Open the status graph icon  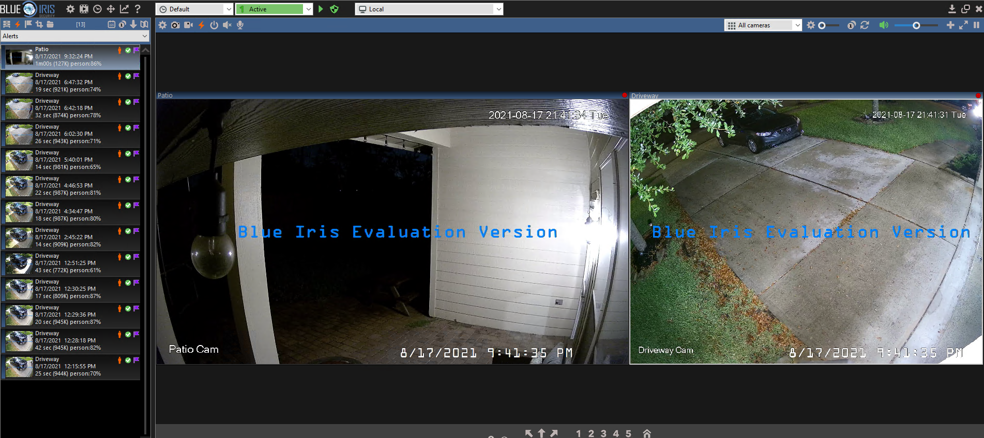pos(124,9)
